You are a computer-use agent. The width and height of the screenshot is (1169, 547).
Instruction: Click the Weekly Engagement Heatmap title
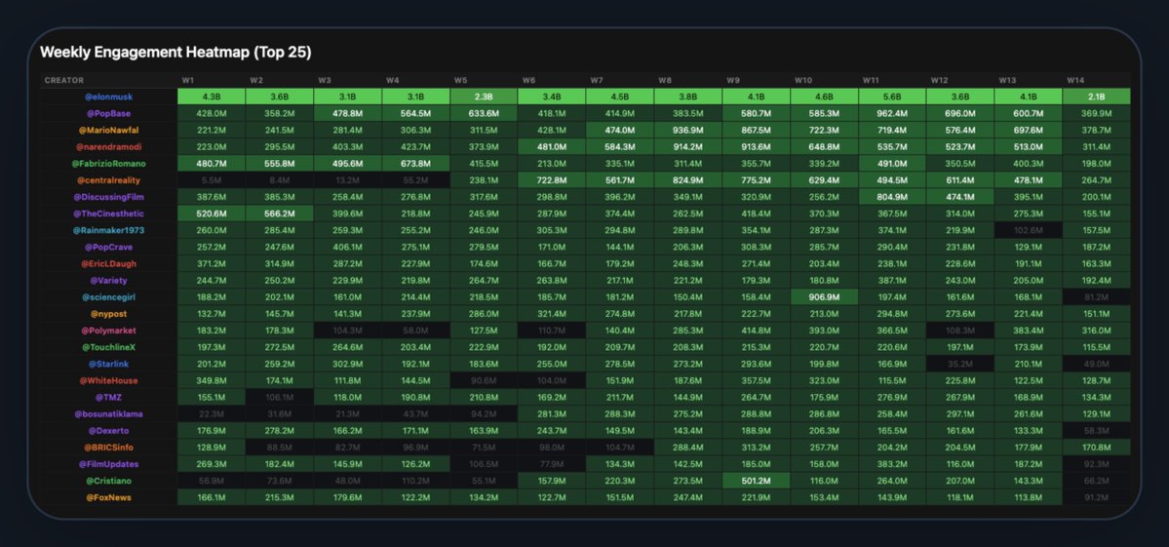click(x=175, y=53)
